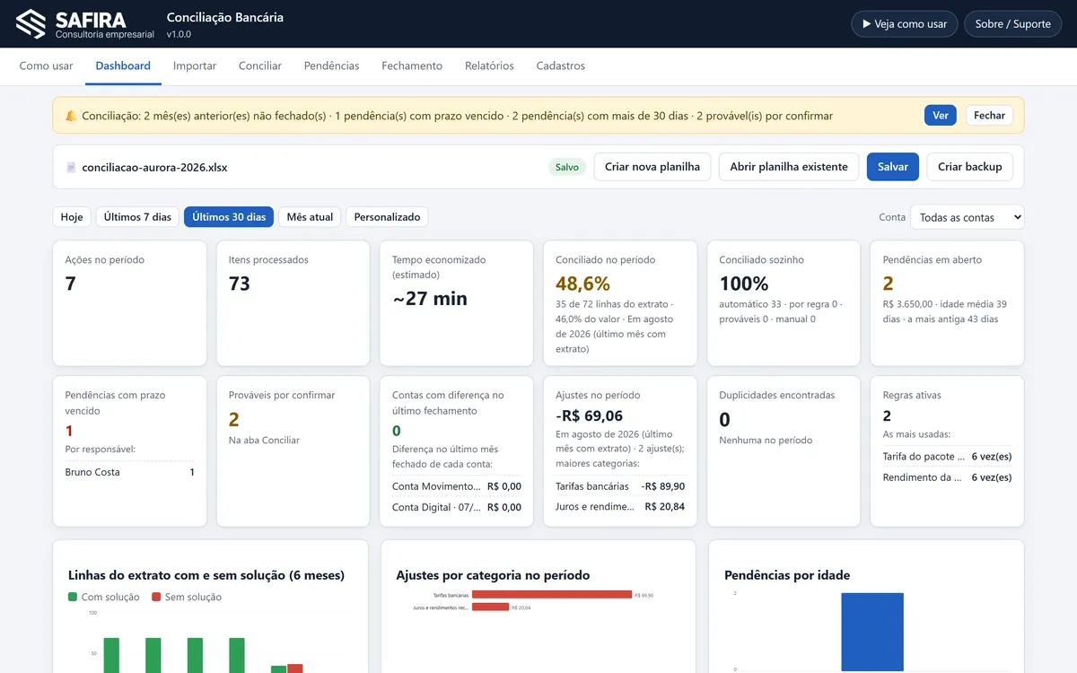Click the Tarifas bancárias -R$ 89,90 row

(x=620, y=486)
